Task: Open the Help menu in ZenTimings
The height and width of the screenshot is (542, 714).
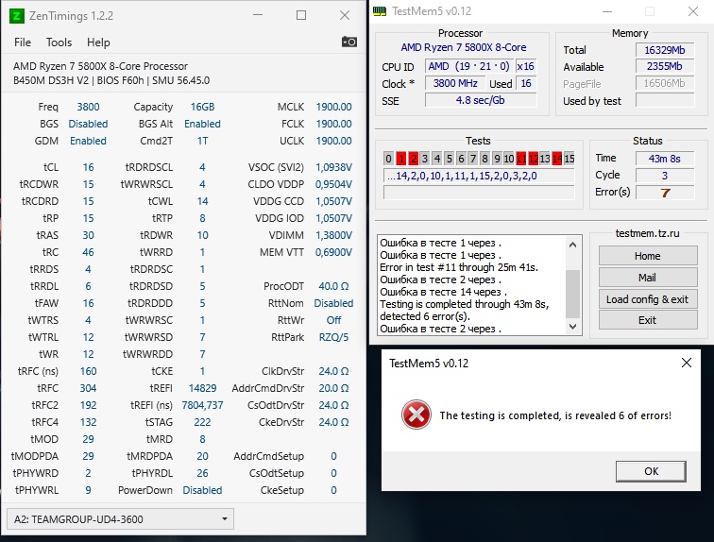Action: pyautogui.click(x=98, y=42)
